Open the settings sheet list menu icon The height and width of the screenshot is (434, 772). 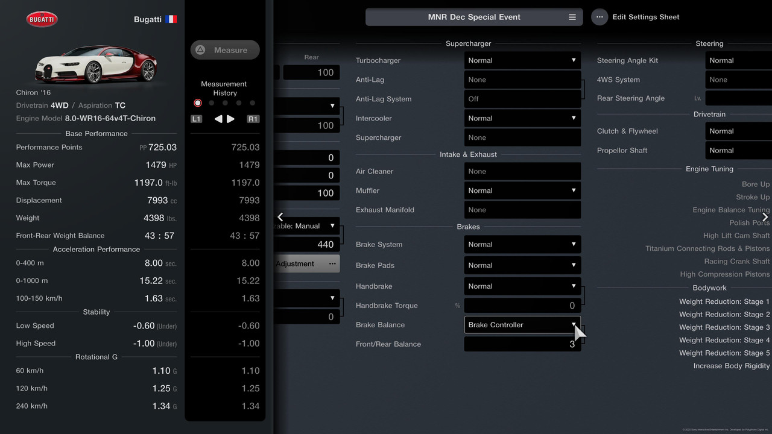572,17
